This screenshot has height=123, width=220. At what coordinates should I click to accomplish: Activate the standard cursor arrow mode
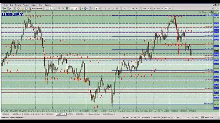pos(96,9)
